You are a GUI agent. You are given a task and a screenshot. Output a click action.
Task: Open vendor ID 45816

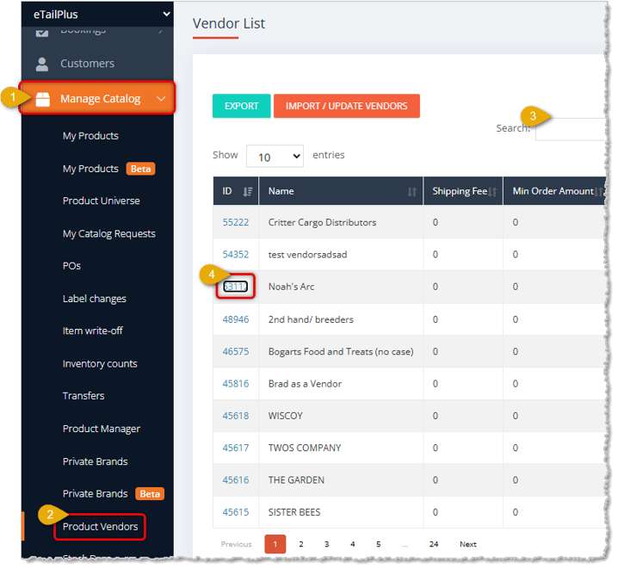(x=236, y=384)
